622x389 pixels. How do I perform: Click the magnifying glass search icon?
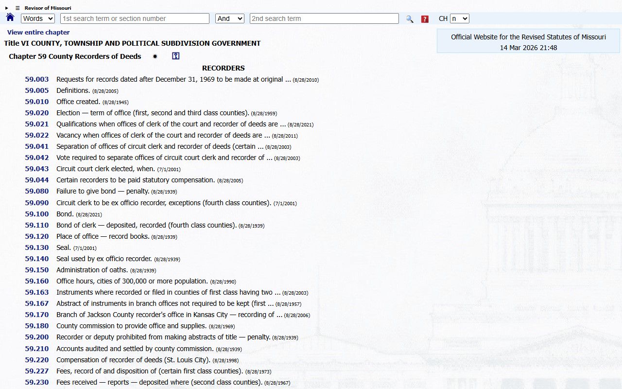click(410, 19)
